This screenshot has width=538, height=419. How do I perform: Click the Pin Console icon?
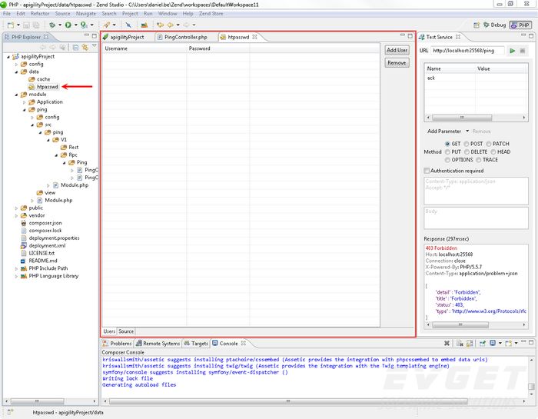(x=483, y=343)
